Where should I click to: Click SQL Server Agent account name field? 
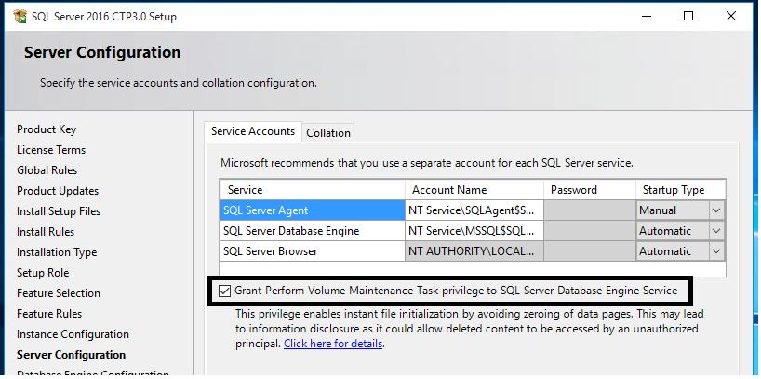[473, 210]
